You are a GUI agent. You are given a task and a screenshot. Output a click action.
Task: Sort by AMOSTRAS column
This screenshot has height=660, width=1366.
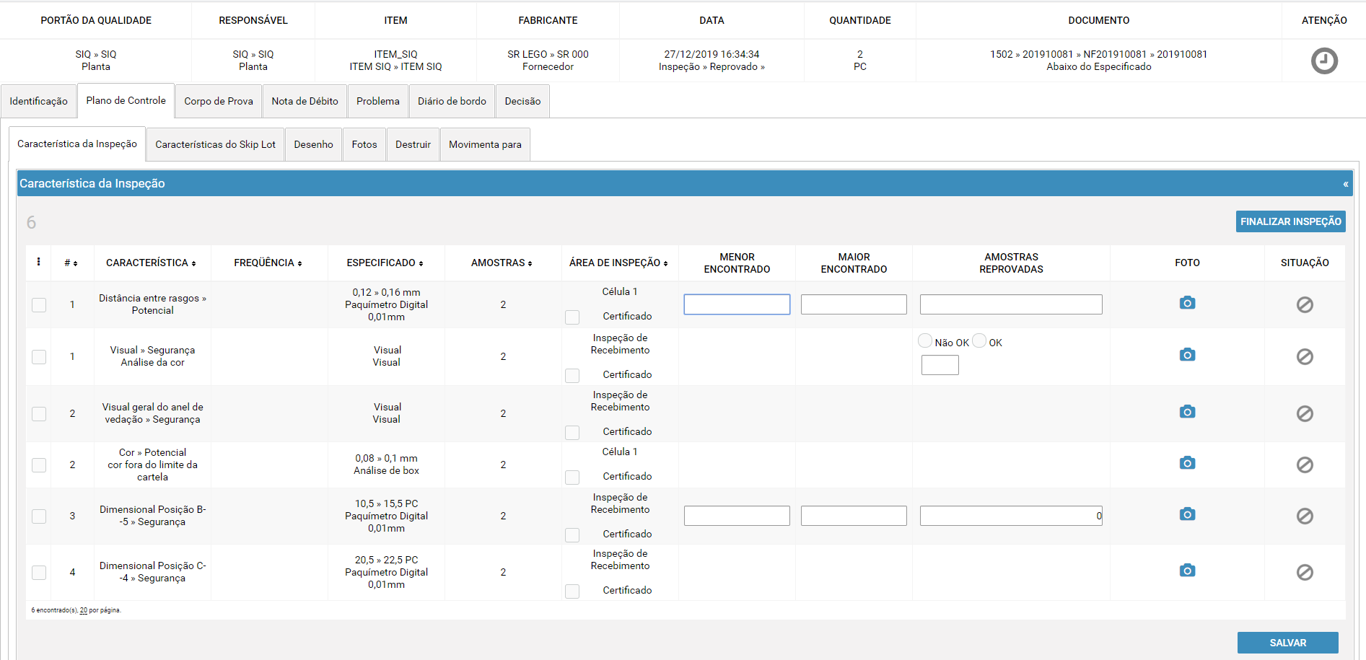tap(502, 263)
